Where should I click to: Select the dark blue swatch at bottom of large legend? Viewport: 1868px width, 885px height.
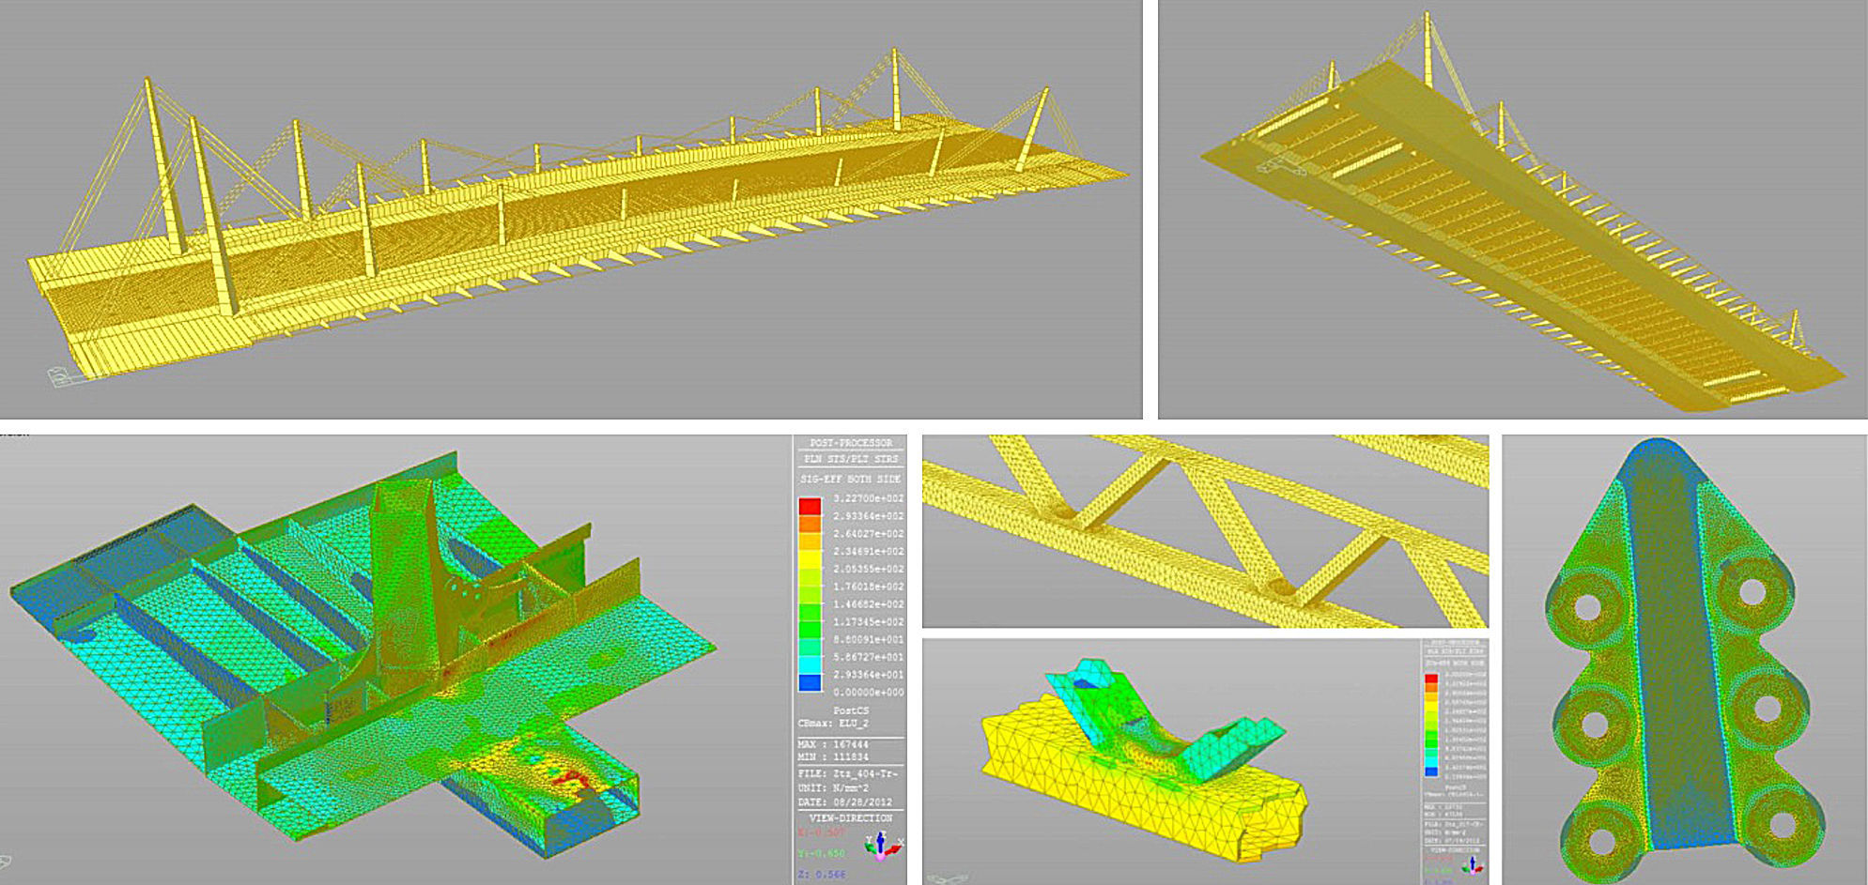coord(810,683)
